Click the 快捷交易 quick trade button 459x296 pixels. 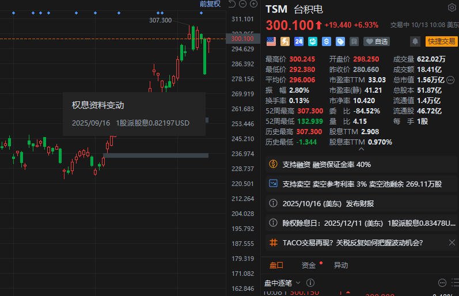coord(442,41)
